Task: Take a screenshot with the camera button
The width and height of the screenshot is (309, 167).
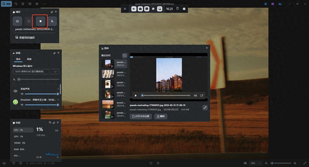Action: [17, 21]
